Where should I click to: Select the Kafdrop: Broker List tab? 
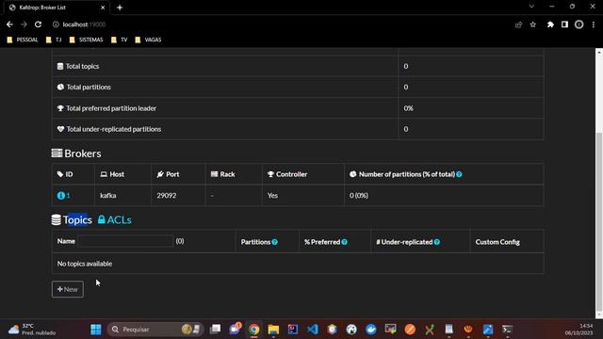(x=56, y=8)
